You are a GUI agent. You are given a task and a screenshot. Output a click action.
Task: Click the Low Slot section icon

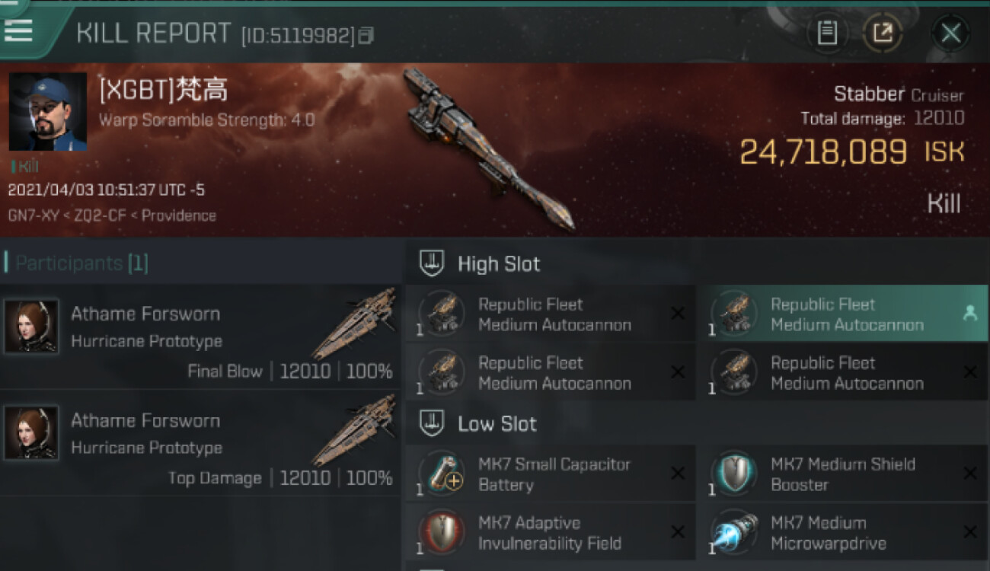[x=432, y=423]
